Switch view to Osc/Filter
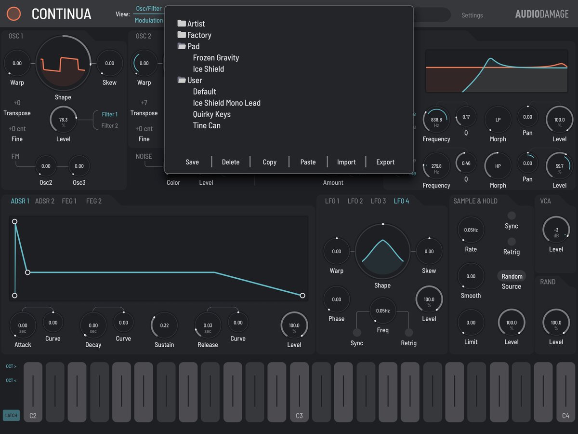Screen dimensions: 578x434 149,9
